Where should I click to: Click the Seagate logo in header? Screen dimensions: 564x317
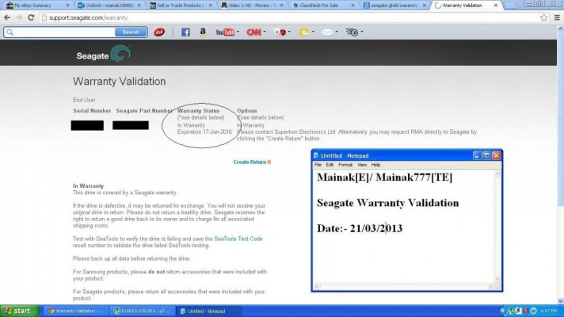103,55
